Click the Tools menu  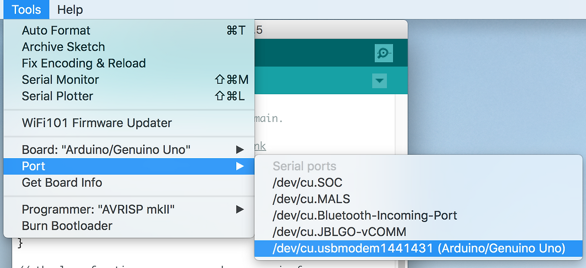(x=25, y=9)
